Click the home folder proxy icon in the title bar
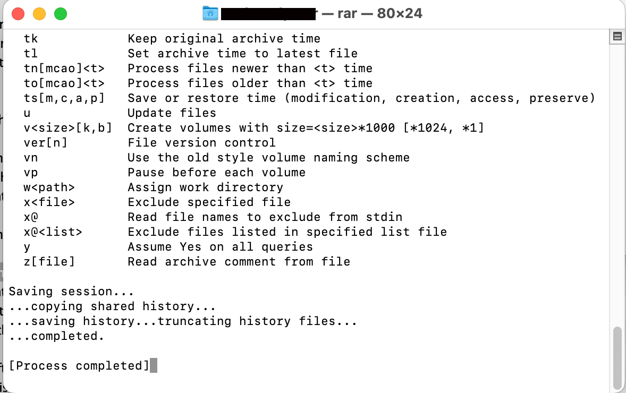 [210, 13]
